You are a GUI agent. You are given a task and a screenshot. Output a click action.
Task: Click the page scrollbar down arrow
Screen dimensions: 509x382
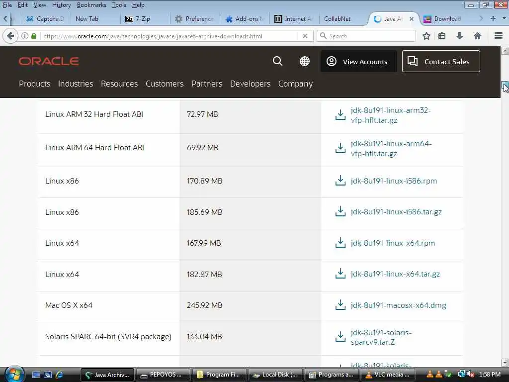tap(505, 362)
